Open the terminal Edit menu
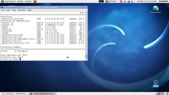The height and width of the screenshot is (95, 169). coord(8,10)
